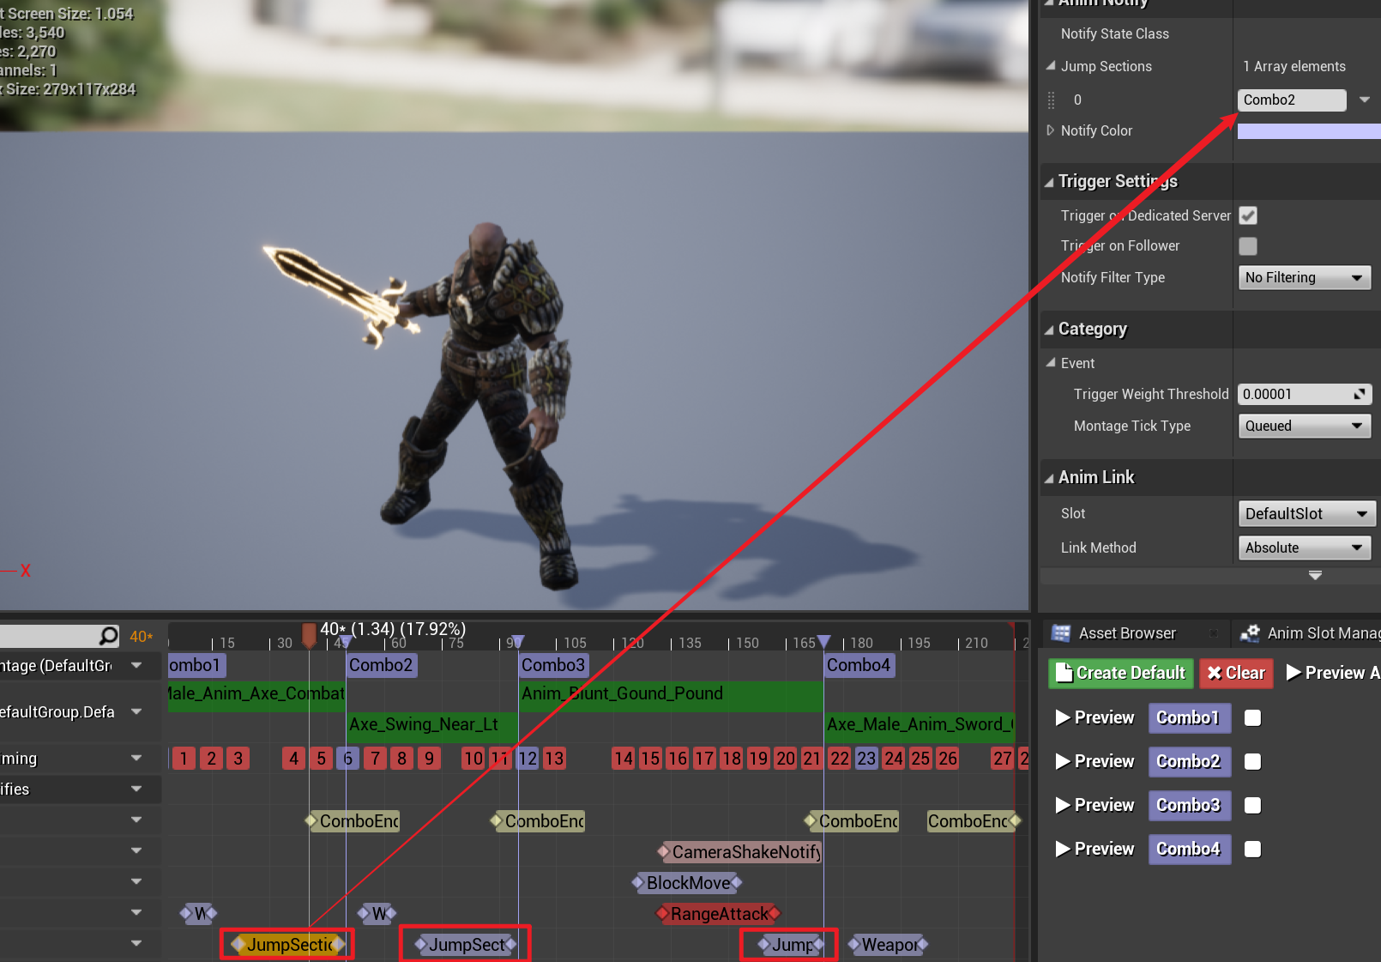Open the Notifies track dropdown arrow
Screen dimensions: 1381x962
tap(136, 789)
